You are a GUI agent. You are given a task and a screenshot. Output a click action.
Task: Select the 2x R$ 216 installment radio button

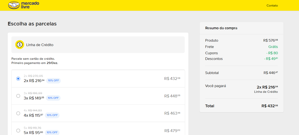pos(18,79)
